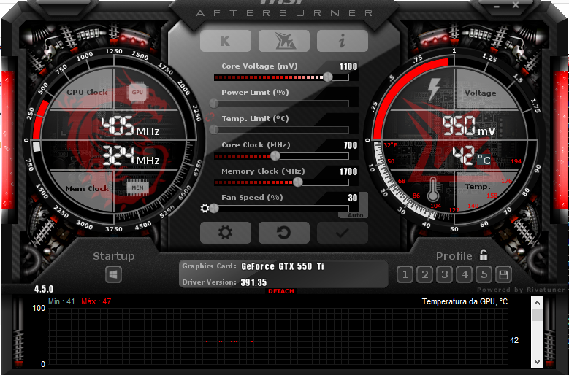Select profile slot 2
This screenshot has width=569, height=375.
[x=425, y=274]
